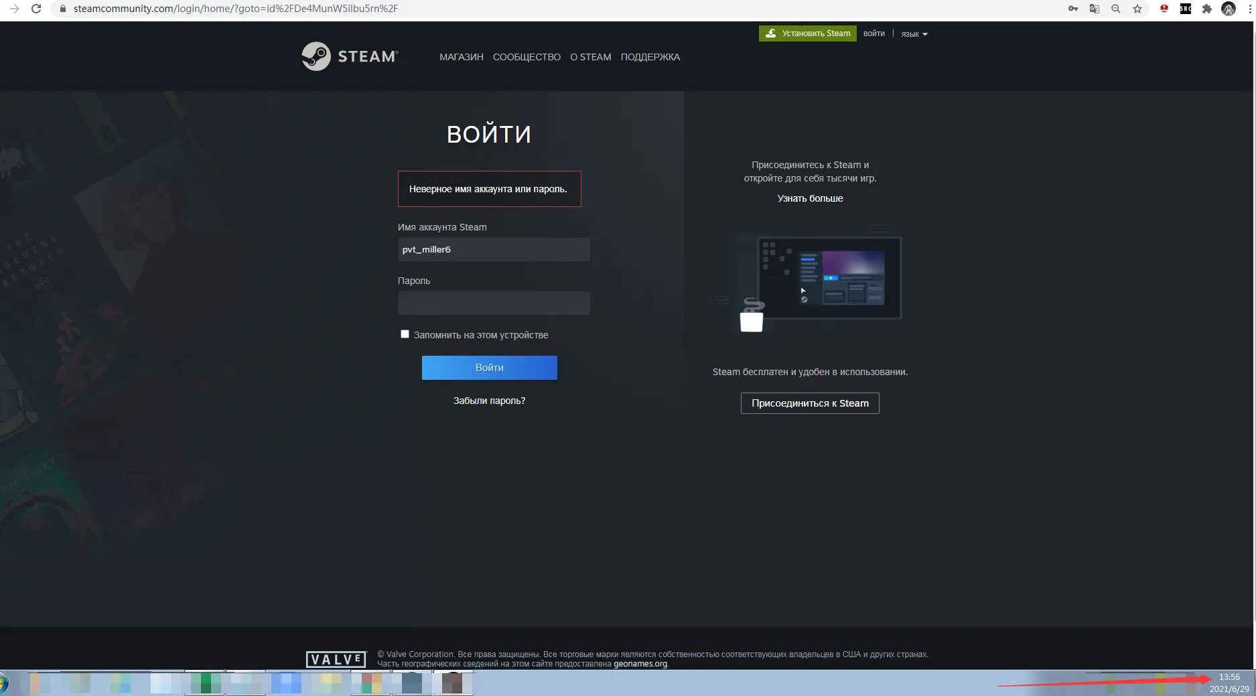Click 'Steam бесплатен и удобен в использовании.' text
This screenshot has height=696, width=1256.
tap(810, 372)
